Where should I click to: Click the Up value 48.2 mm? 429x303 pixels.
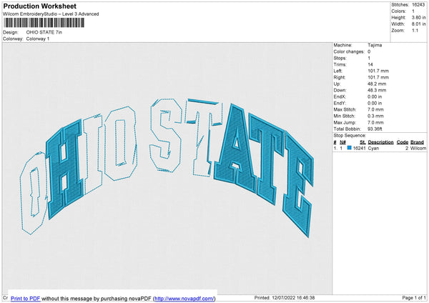click(x=377, y=84)
